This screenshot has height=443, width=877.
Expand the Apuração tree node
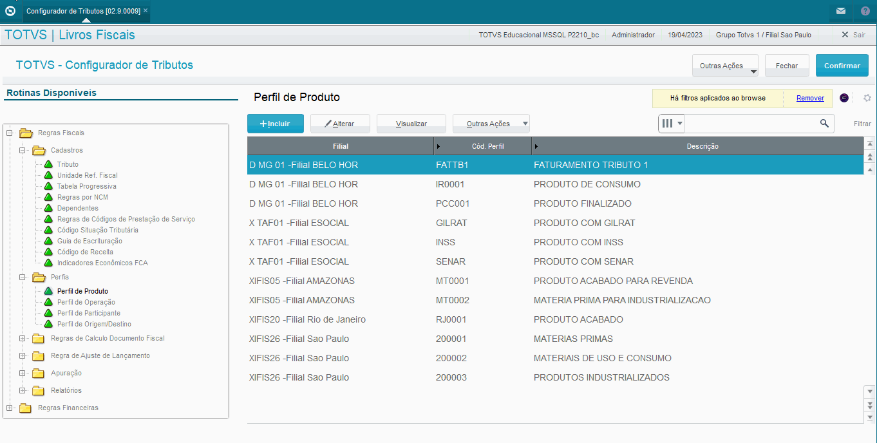point(23,373)
